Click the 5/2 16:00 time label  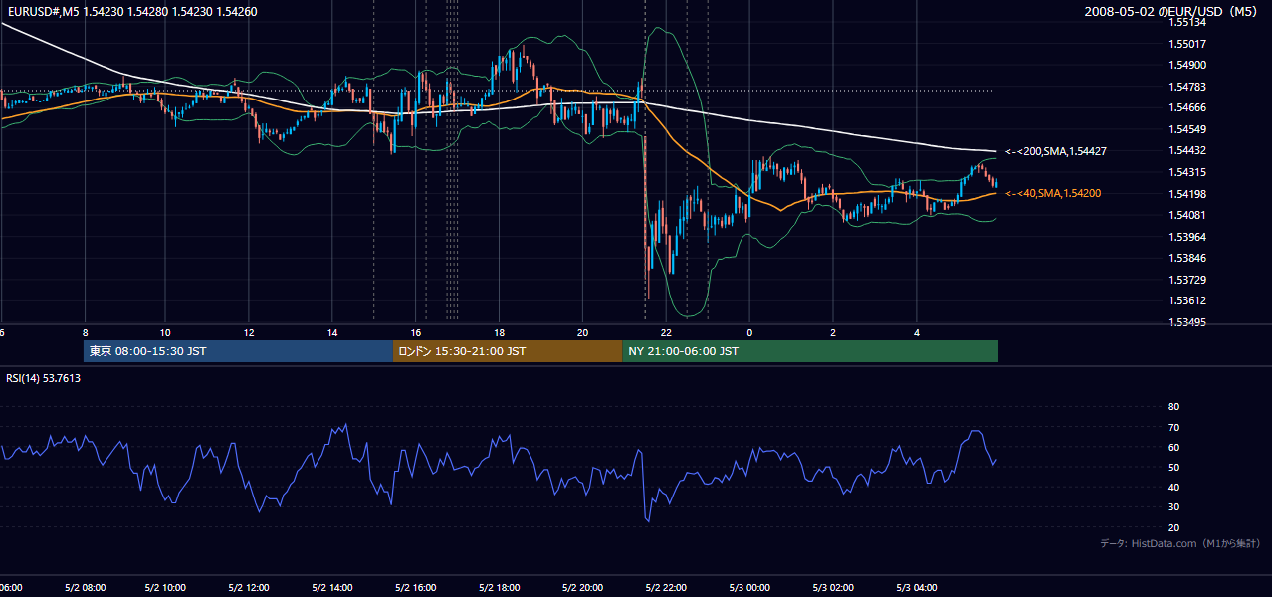[417, 588]
